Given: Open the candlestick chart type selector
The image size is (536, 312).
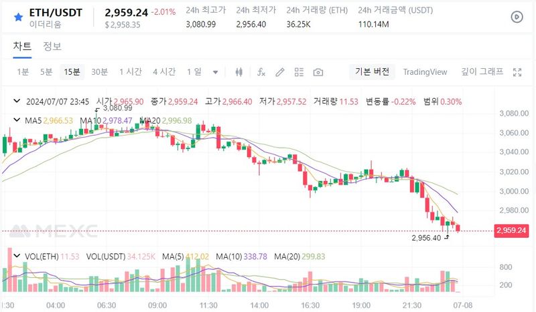Looking at the screenshot, I should (239, 72).
